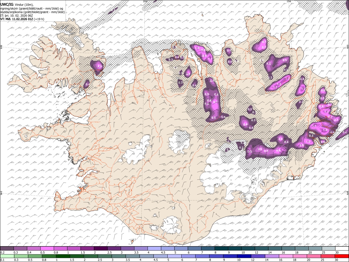The height and width of the screenshot is (262, 349).
Task: Choose the 3 swatch in the upper legend row
Action: pyautogui.click(x=127, y=249)
